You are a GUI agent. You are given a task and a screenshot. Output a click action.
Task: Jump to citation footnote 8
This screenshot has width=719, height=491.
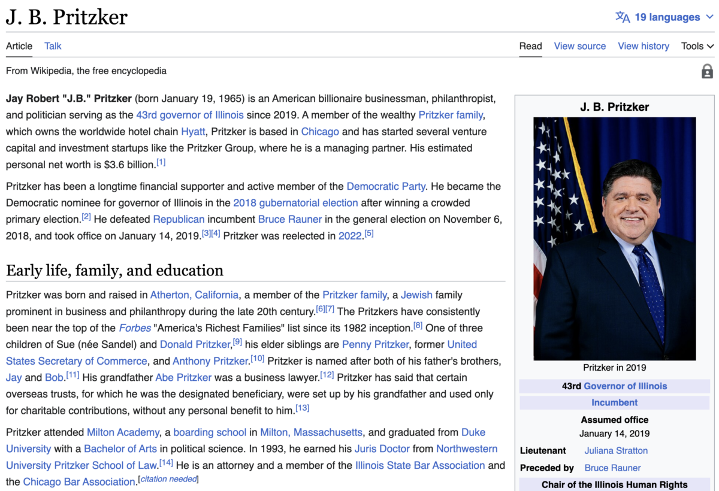[418, 326]
